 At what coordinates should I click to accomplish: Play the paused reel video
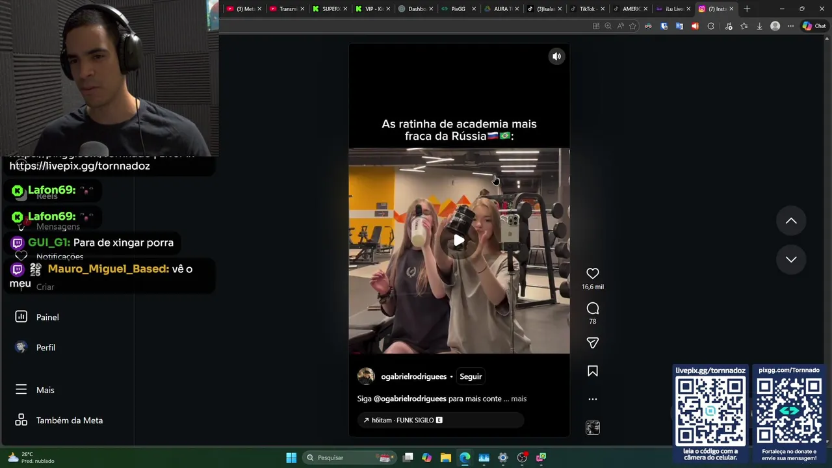coord(459,240)
